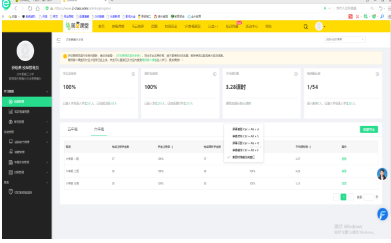The width and height of the screenshot is (391, 243).
Task: Select the green highlighted sidebar item with the compass icon
Action: click(27, 102)
